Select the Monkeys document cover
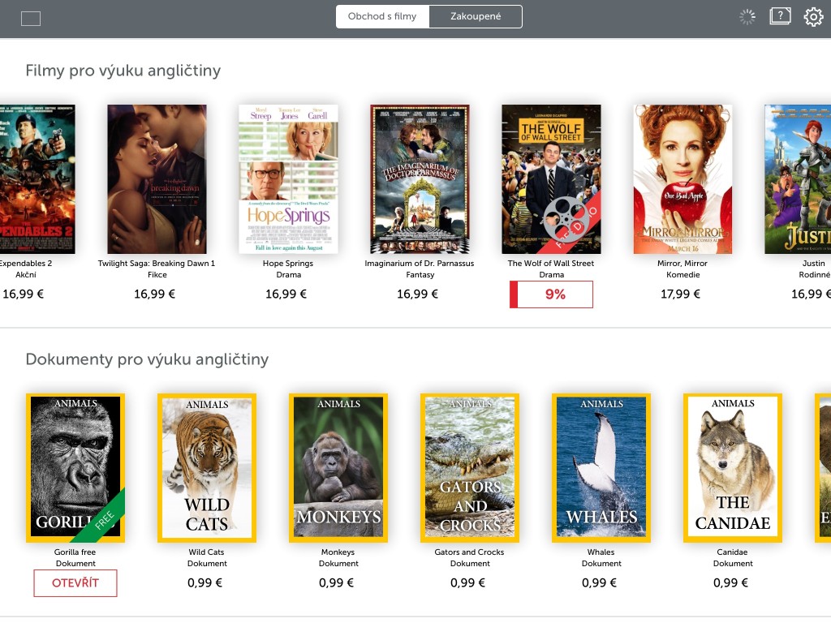 point(338,468)
